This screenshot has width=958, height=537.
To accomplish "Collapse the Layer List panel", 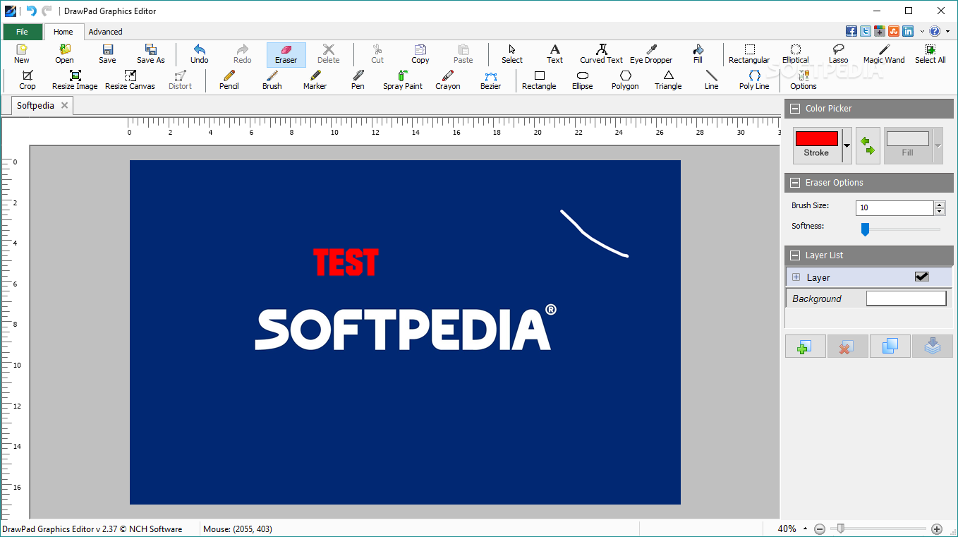I will coord(795,255).
